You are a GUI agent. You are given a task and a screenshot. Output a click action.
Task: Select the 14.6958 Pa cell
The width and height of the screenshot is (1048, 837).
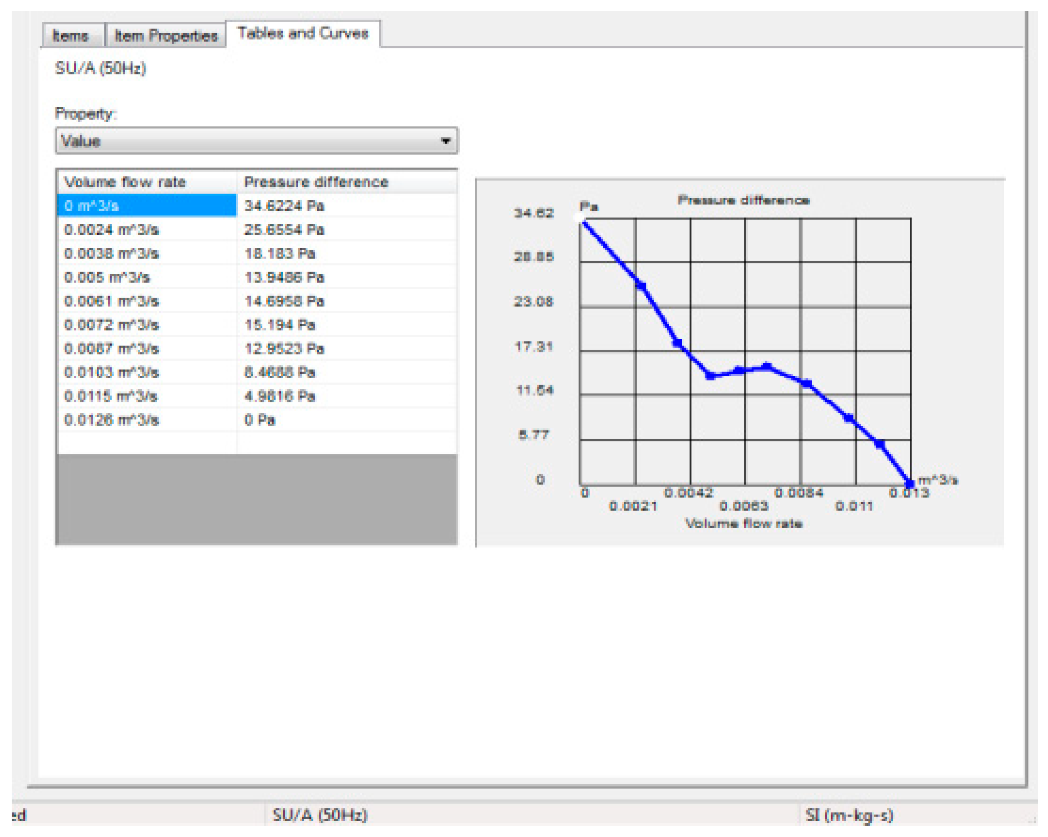click(x=284, y=301)
